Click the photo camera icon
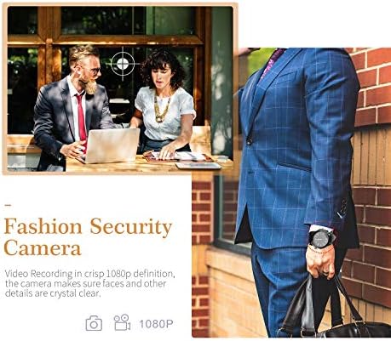The width and height of the screenshot is (391, 341). pyautogui.click(x=94, y=323)
